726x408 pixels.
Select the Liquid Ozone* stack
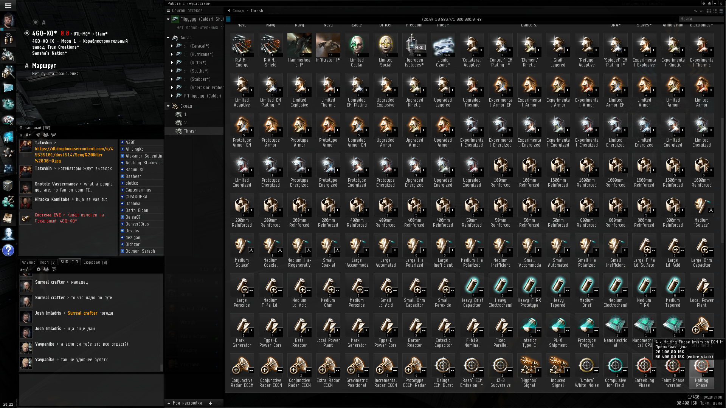[443, 50]
